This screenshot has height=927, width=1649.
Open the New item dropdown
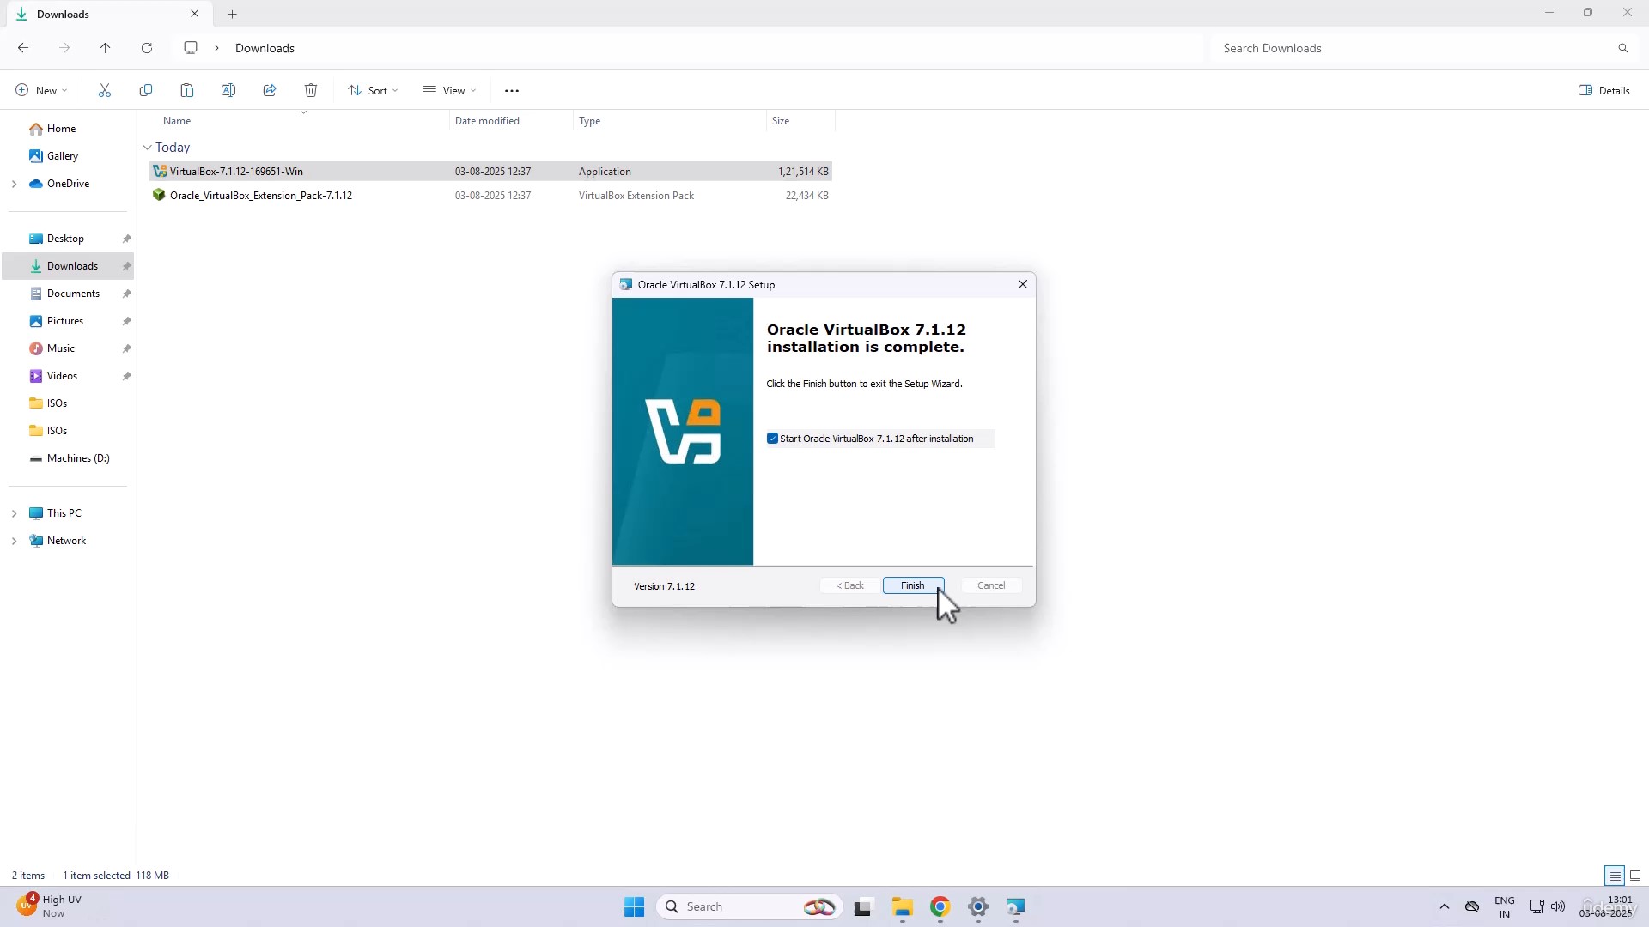(x=41, y=90)
